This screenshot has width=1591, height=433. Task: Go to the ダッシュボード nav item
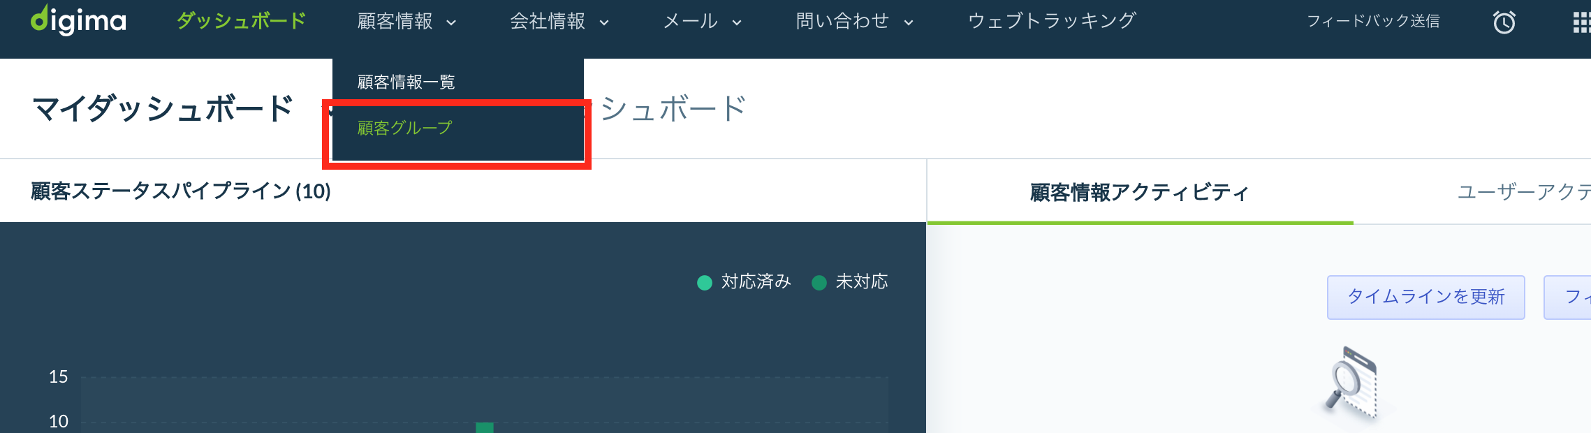coord(241,21)
